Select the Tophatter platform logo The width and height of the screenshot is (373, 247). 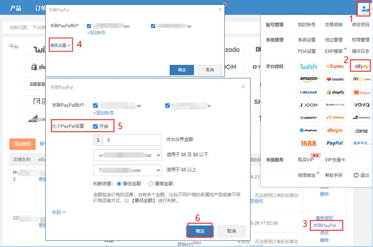tap(335, 105)
